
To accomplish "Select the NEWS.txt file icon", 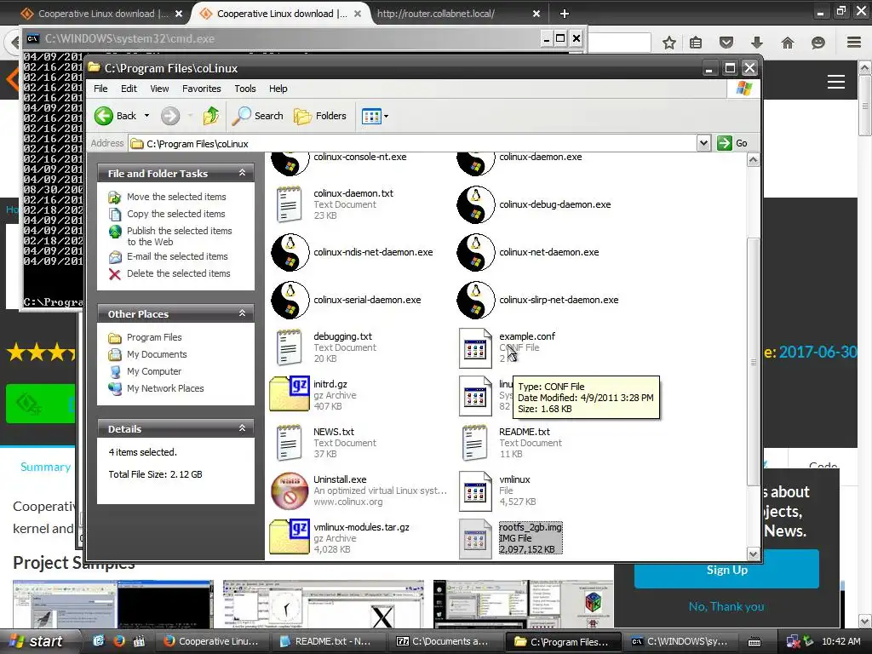I will coord(290,443).
